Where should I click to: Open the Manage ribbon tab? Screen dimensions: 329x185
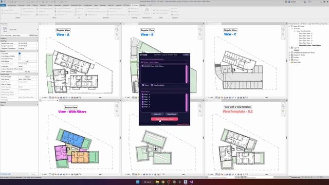tap(103, 5)
